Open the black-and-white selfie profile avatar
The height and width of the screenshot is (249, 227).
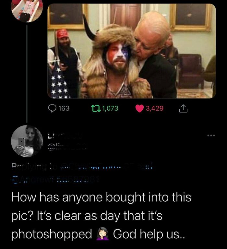(x=27, y=141)
